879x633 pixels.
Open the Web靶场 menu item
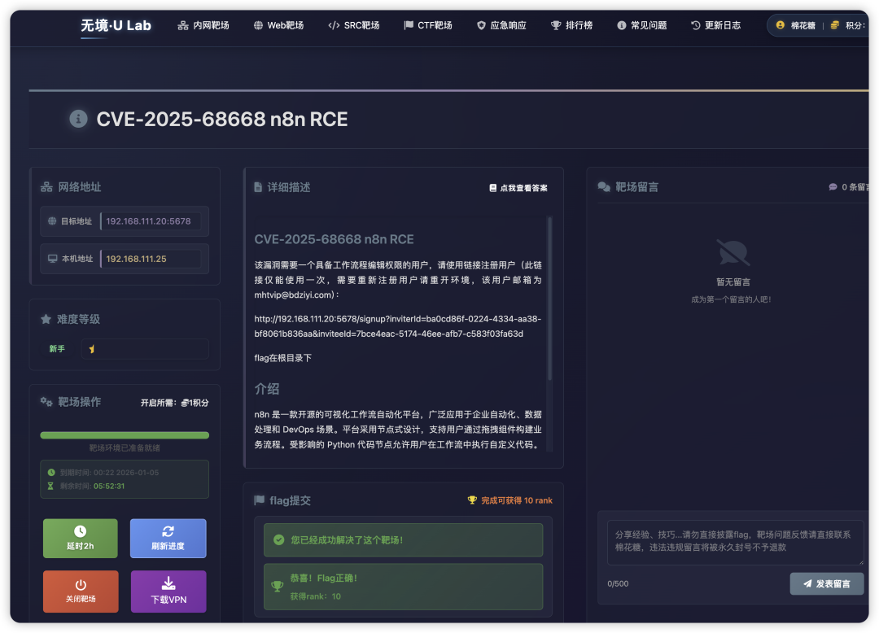click(x=278, y=25)
